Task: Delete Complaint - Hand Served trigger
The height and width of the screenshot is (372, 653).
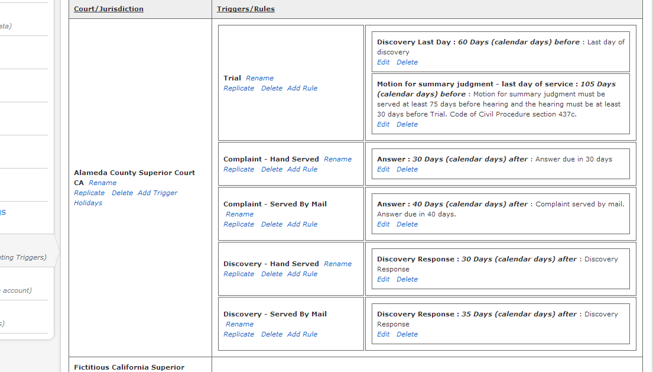Action: [x=271, y=169]
